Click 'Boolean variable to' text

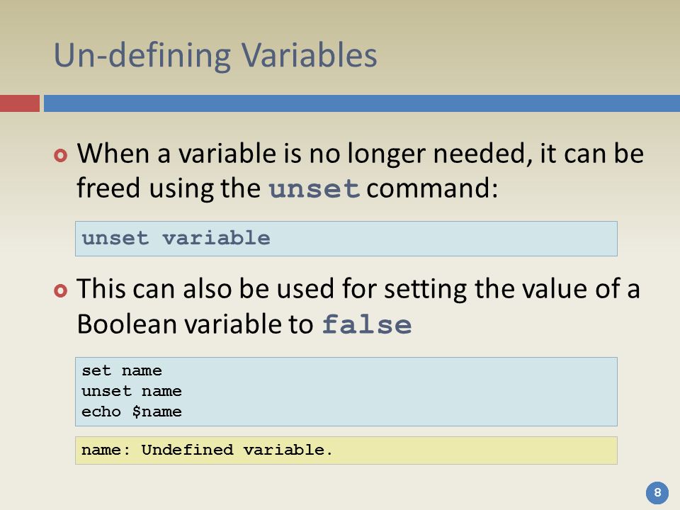pos(195,324)
